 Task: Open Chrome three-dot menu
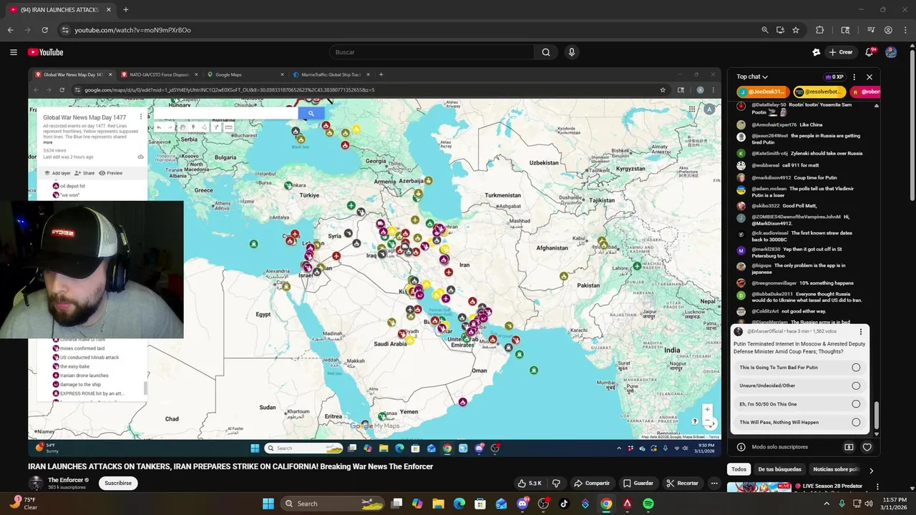[905, 30]
